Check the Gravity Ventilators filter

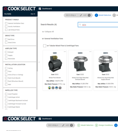(6, 26)
